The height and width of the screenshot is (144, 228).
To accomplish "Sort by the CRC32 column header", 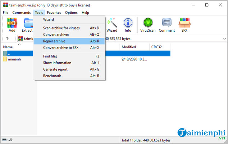I will pos(156,47).
